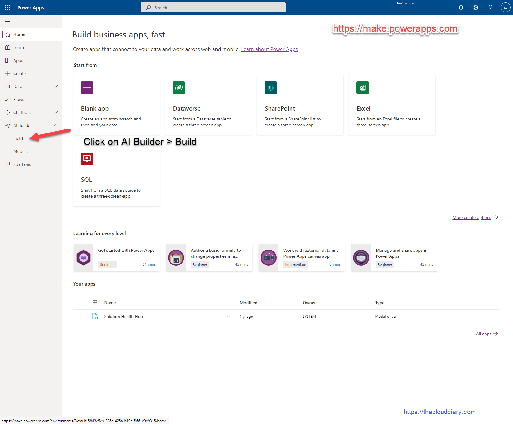Click the SYSTEM owner cell
This screenshot has height=424, width=513.
pos(309,317)
